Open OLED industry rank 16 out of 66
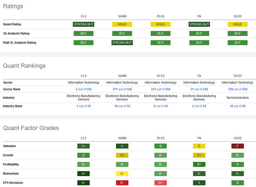 pyautogui.click(x=238, y=106)
